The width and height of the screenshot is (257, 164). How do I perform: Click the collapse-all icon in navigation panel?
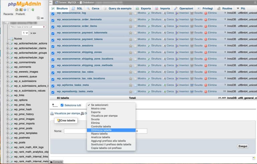(x=38, y=18)
